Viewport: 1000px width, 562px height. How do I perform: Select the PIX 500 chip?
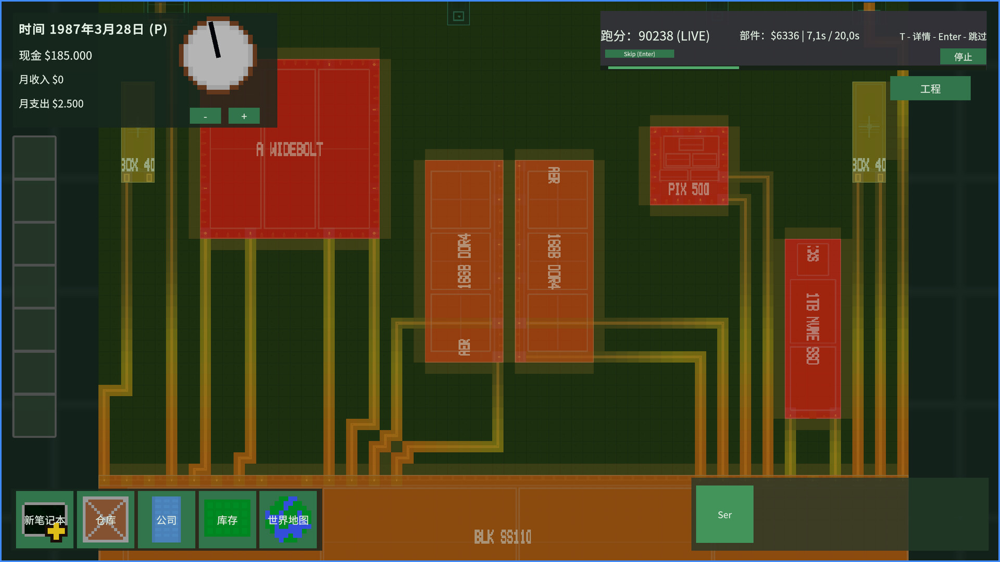689,165
